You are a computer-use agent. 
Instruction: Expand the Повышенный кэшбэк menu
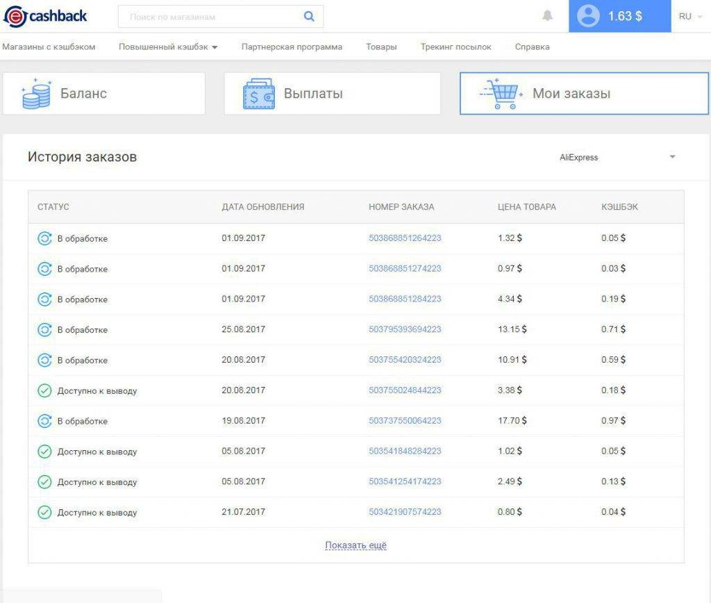(x=168, y=47)
